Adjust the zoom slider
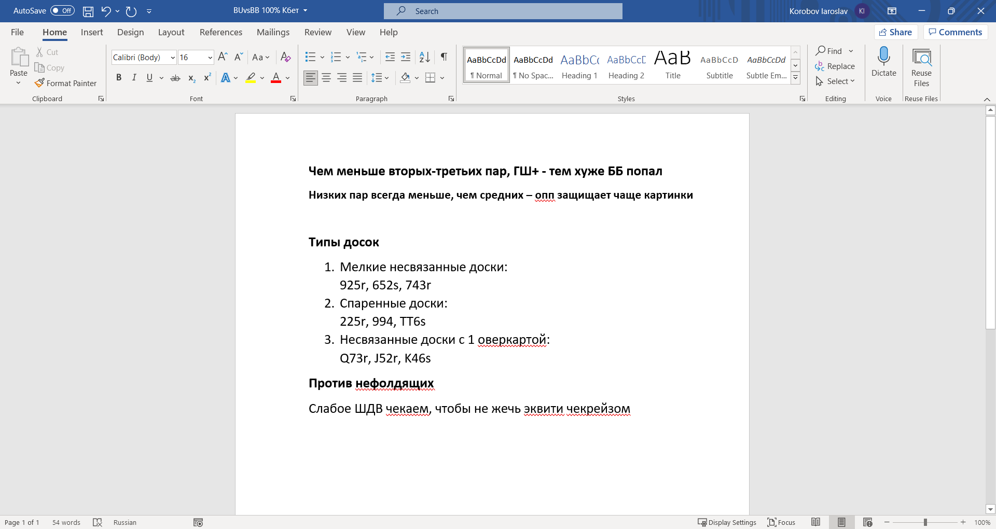The height and width of the screenshot is (529, 996). (x=925, y=522)
